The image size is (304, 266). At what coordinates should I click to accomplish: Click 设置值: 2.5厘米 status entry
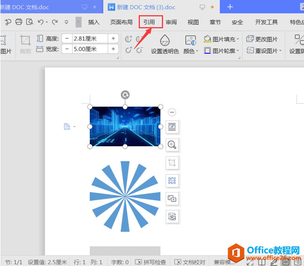(47, 262)
